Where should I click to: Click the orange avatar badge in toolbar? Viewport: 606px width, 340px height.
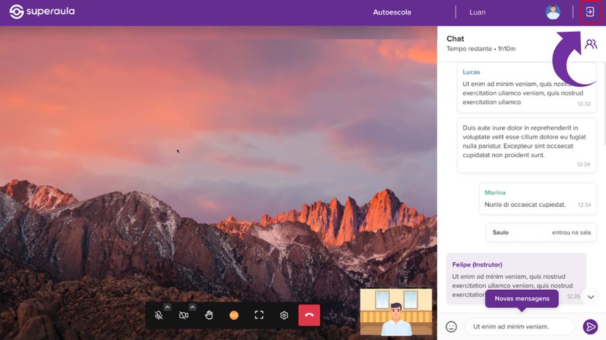(x=234, y=316)
